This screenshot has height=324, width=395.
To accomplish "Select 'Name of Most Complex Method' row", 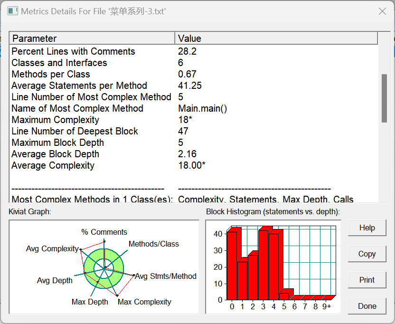I will [194, 108].
